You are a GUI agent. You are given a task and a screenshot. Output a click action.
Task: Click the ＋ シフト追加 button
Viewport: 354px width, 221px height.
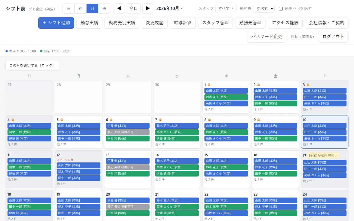coord(56,23)
